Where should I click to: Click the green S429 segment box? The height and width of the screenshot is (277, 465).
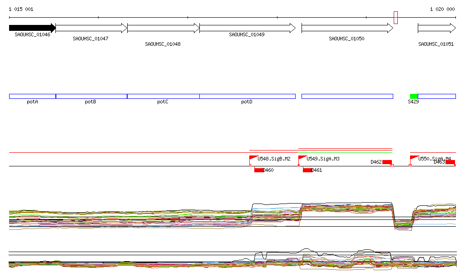coord(414,96)
